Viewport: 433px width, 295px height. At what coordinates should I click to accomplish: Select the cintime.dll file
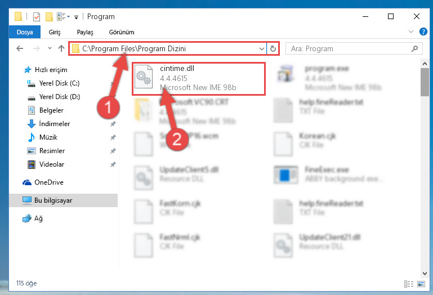(x=199, y=79)
